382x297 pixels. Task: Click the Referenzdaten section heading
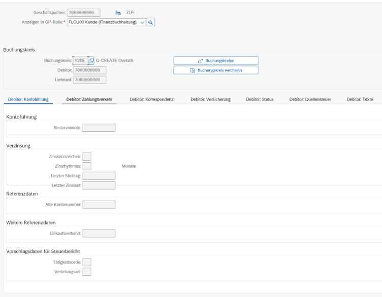coord(22,194)
